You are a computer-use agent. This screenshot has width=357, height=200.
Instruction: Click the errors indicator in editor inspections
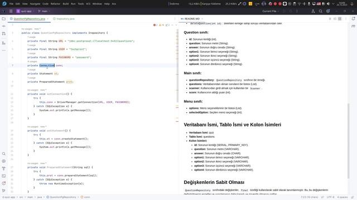(x=156, y=25)
